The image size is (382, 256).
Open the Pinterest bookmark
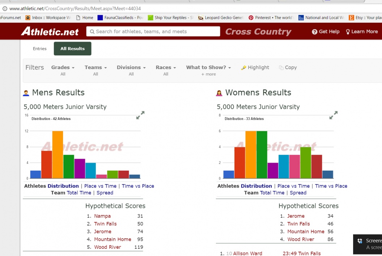271,18
